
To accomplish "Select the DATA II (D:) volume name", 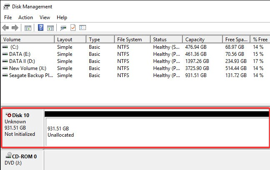I will pyautogui.click(x=22, y=61).
